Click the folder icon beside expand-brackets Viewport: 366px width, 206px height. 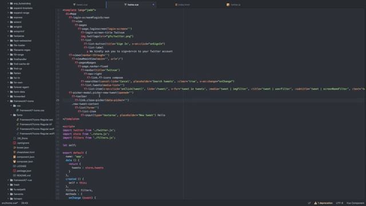(x=11, y=8)
